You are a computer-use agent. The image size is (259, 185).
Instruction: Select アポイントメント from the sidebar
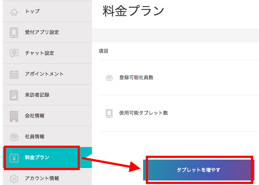click(x=44, y=74)
